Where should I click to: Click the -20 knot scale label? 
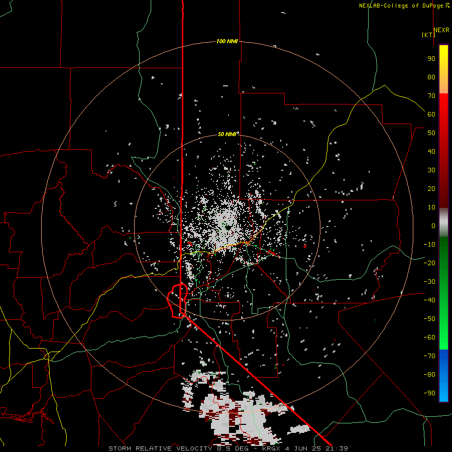[x=429, y=263]
